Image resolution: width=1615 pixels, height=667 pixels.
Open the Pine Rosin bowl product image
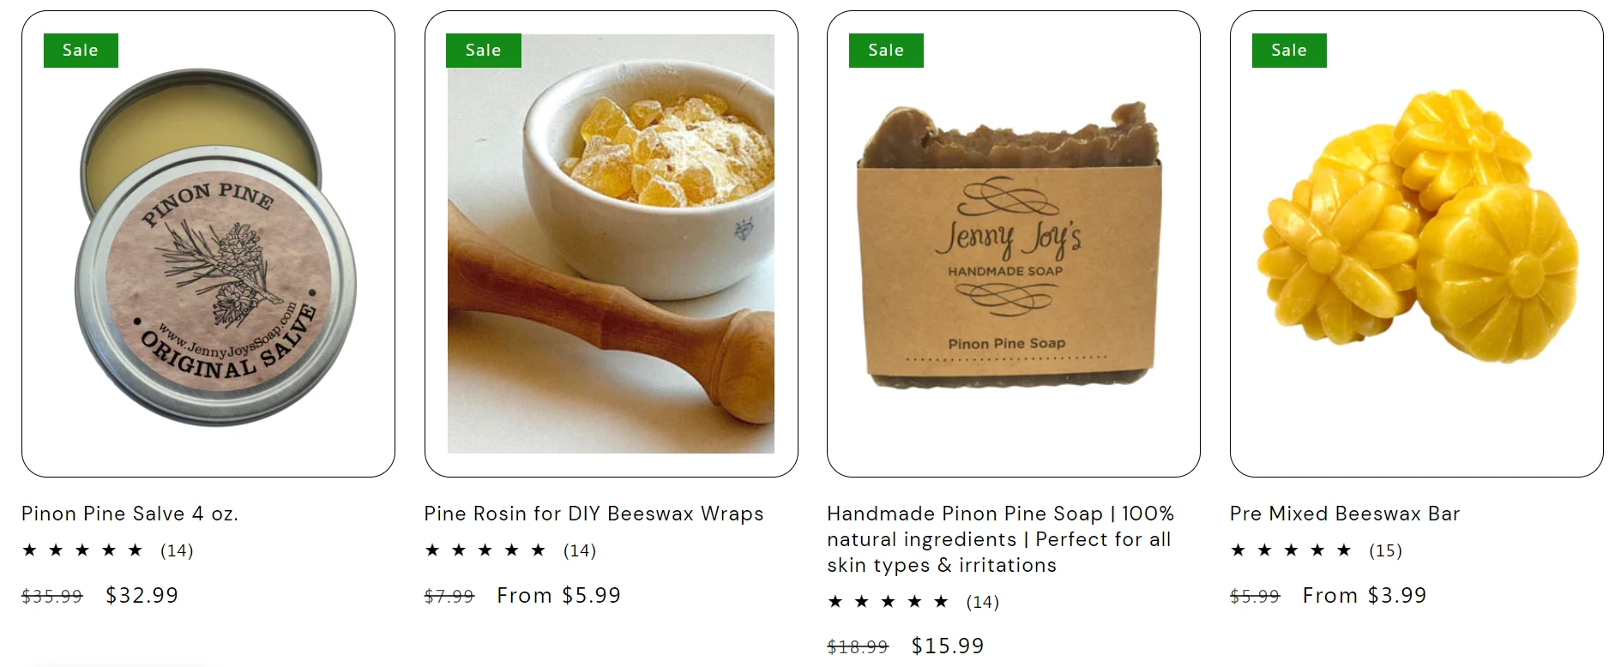pos(611,244)
